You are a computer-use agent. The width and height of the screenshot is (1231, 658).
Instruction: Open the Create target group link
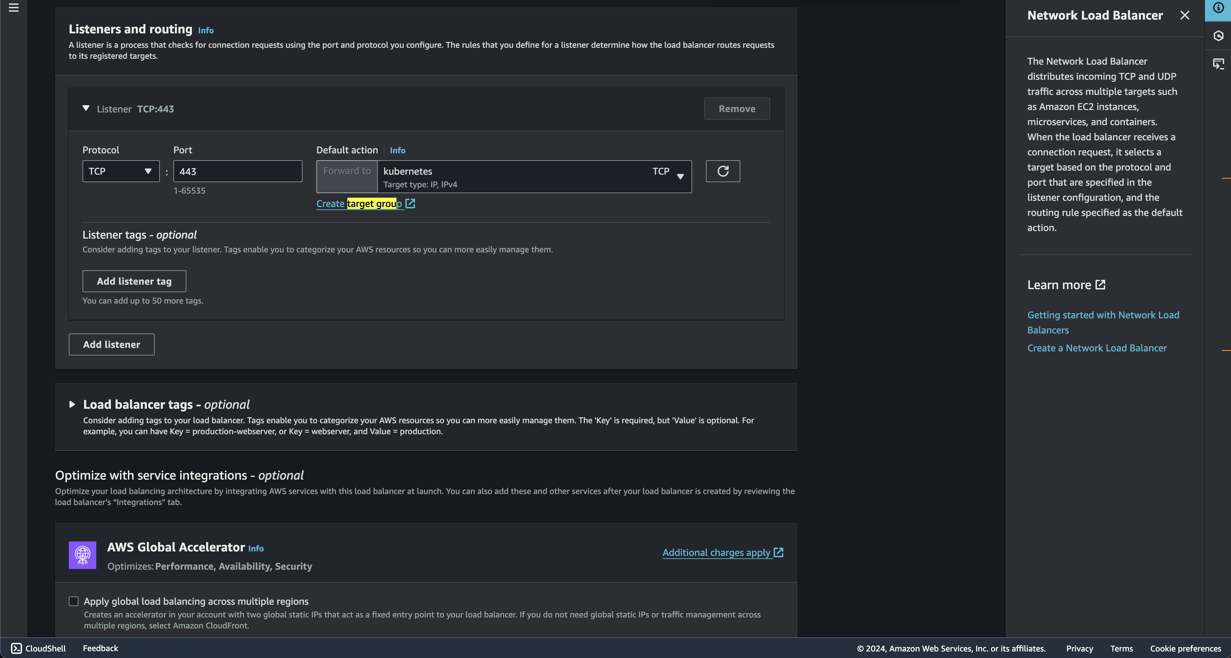[359, 204]
